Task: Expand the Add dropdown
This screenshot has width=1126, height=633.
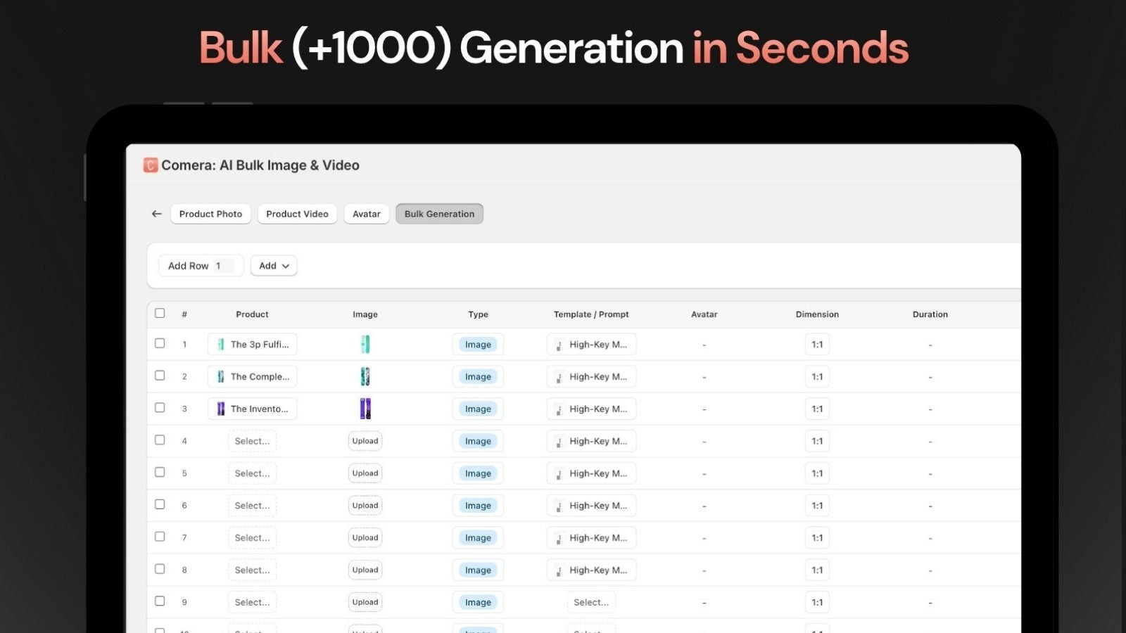Action: (274, 266)
